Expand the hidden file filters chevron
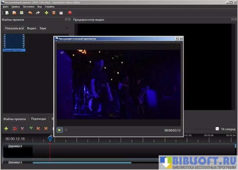This screenshot has width=238, height=170. pyautogui.click(x=67, y=28)
